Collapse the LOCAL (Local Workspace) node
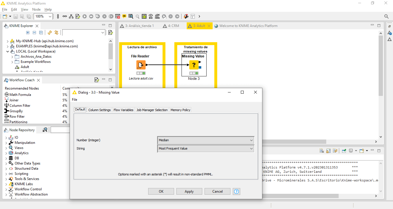 (x=7, y=51)
